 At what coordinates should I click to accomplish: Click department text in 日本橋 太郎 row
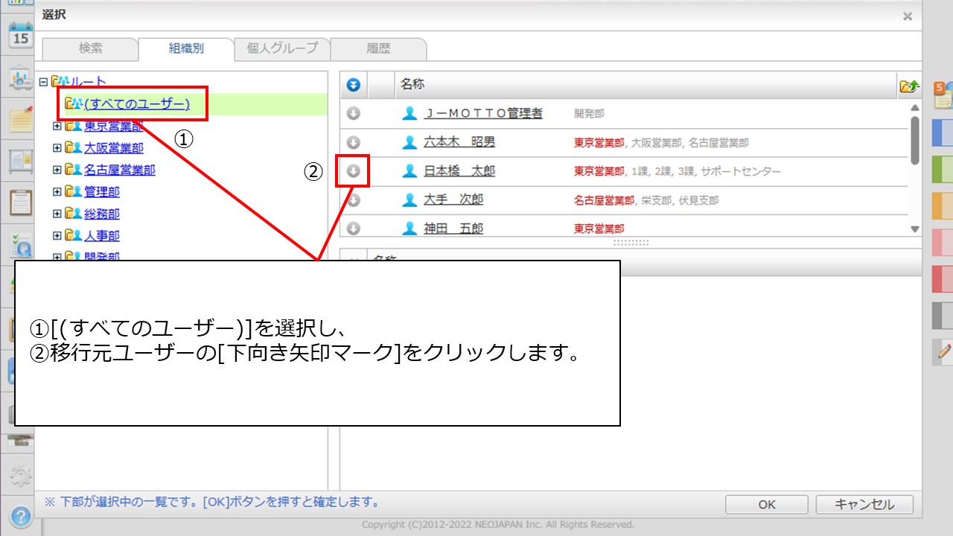[x=678, y=171]
